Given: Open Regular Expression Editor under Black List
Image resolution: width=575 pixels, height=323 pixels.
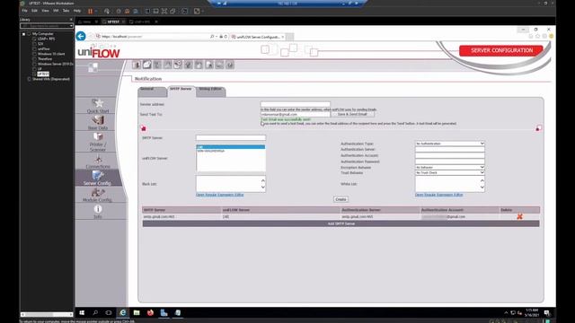Looking at the screenshot, I should [x=219, y=195].
